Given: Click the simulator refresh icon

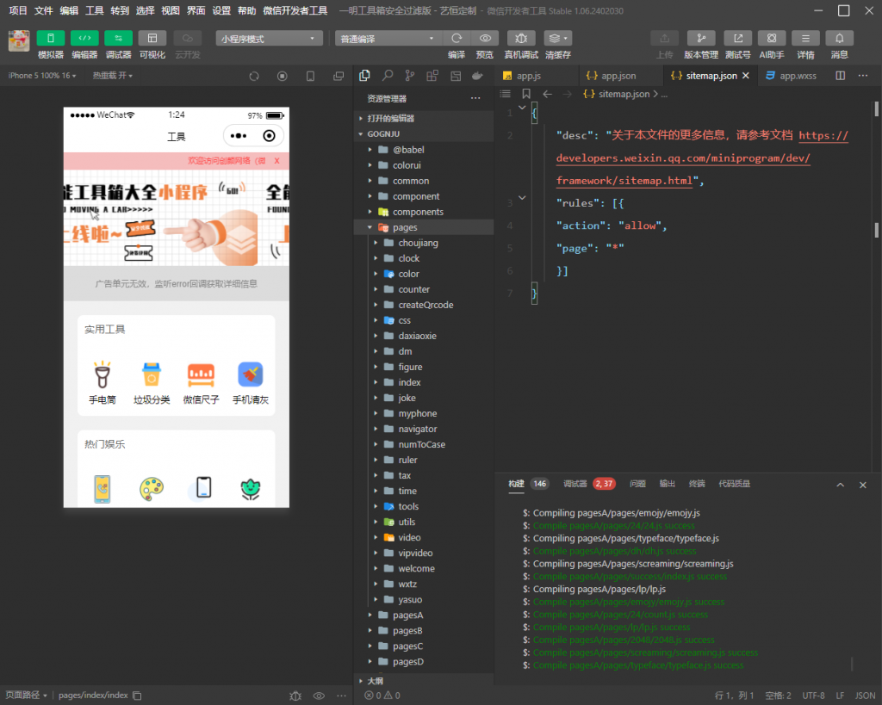Looking at the screenshot, I should pos(254,76).
